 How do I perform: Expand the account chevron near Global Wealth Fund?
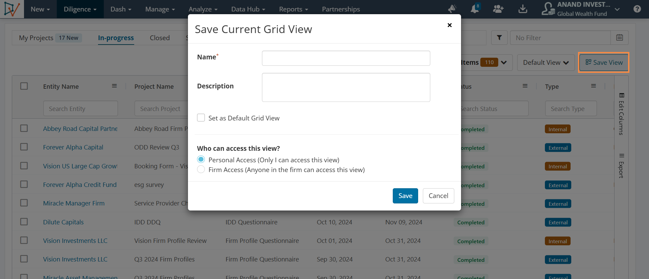(x=617, y=9)
